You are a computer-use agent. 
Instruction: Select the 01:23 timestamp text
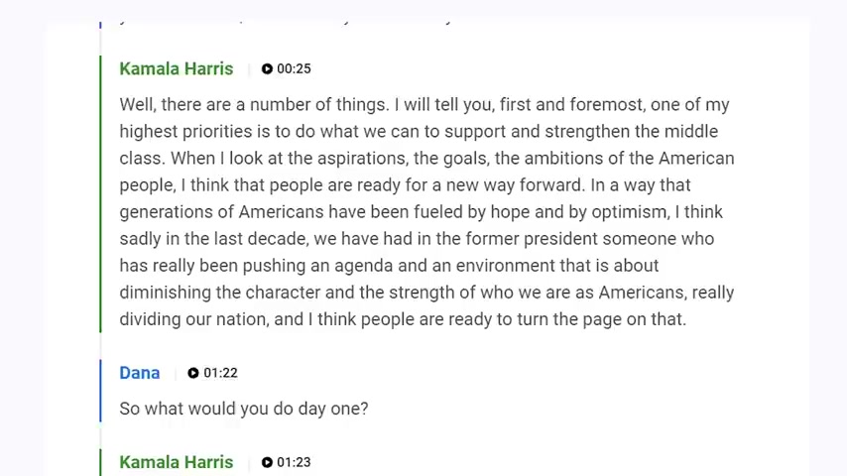[294, 462]
